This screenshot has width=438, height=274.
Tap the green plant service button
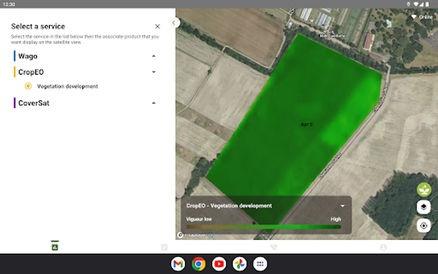424,190
